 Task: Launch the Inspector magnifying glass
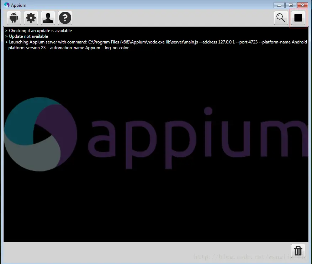pyautogui.click(x=281, y=18)
